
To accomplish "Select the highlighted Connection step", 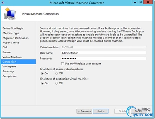I will click(18, 62).
